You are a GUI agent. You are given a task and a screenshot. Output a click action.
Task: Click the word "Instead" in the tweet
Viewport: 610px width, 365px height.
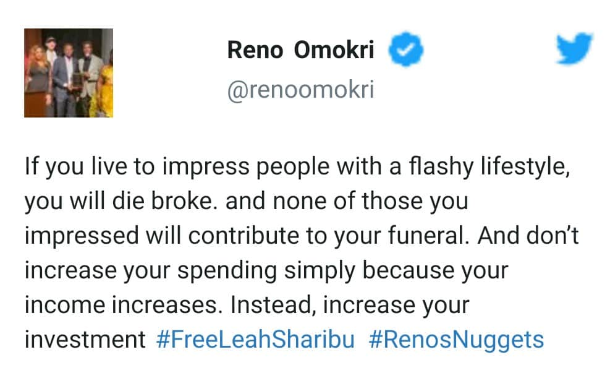click(271, 306)
